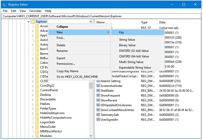Select Multi-String Value option
Viewport: 203px width, 140px height.
pyautogui.click(x=137, y=62)
